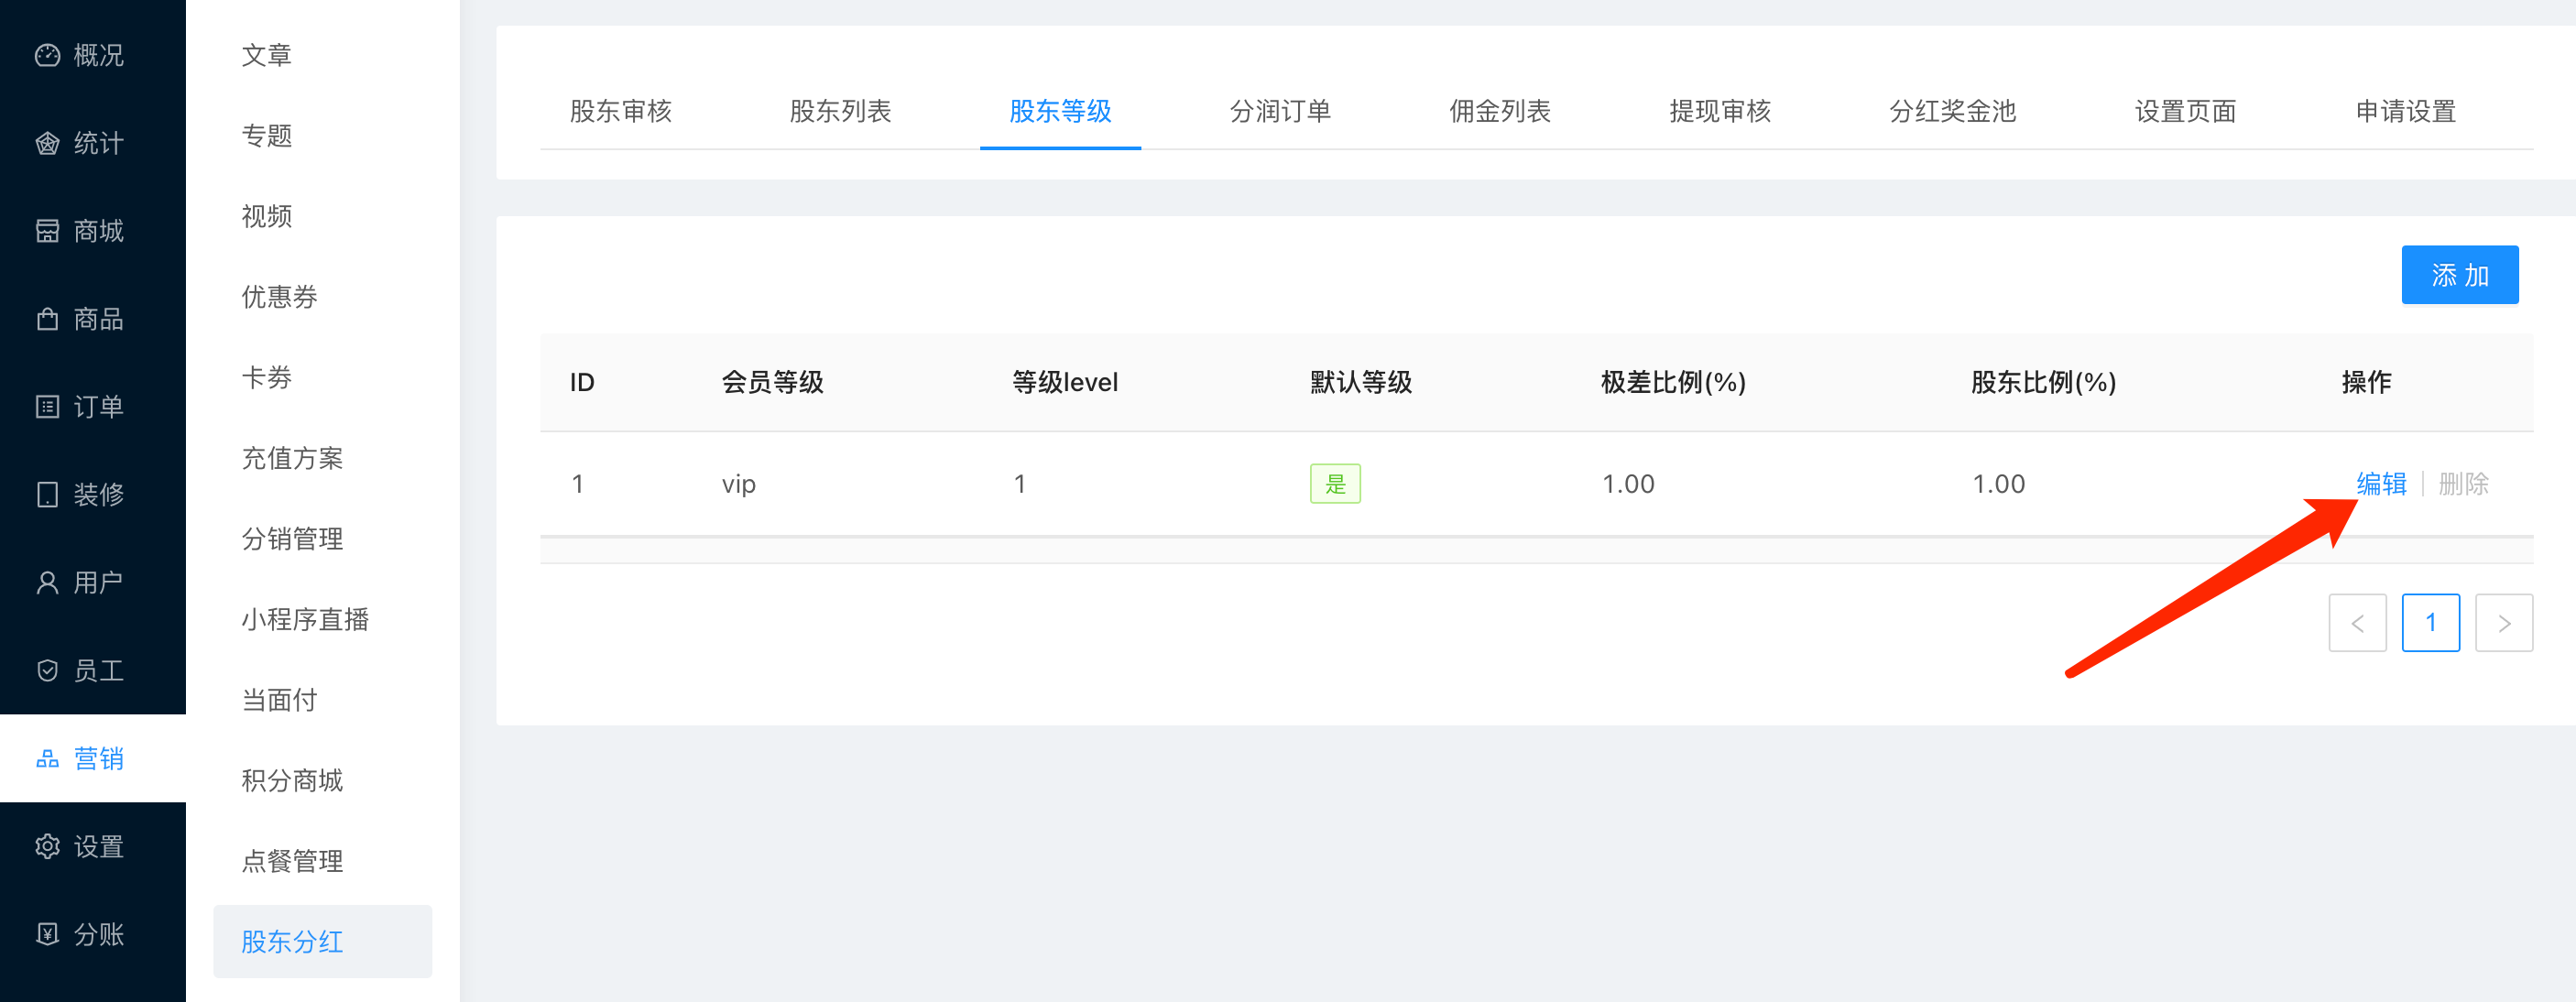
Task: Switch to 股东审核 tab
Action: coord(620,111)
